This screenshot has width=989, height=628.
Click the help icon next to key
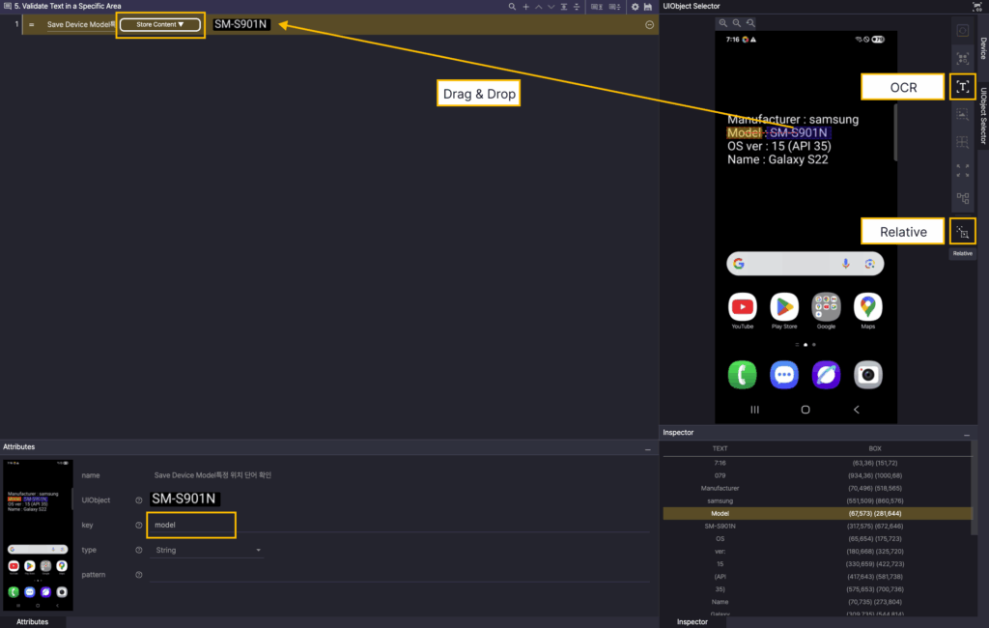coord(139,526)
